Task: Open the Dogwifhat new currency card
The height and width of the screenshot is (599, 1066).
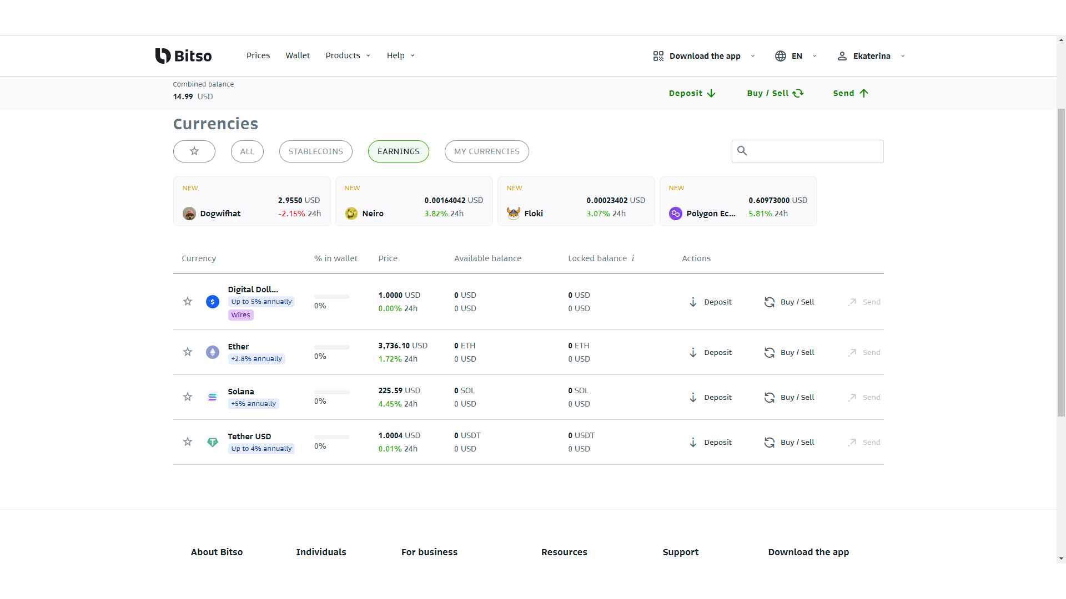Action: pos(252,201)
